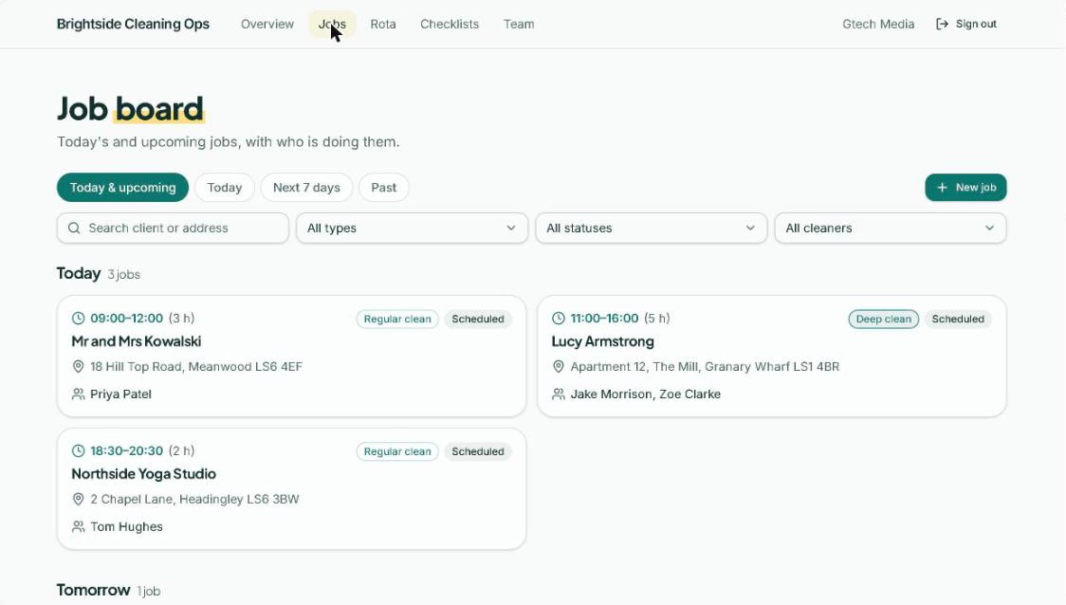This screenshot has width=1066, height=605.
Task: Click the Sign out text
Action: 976,24
